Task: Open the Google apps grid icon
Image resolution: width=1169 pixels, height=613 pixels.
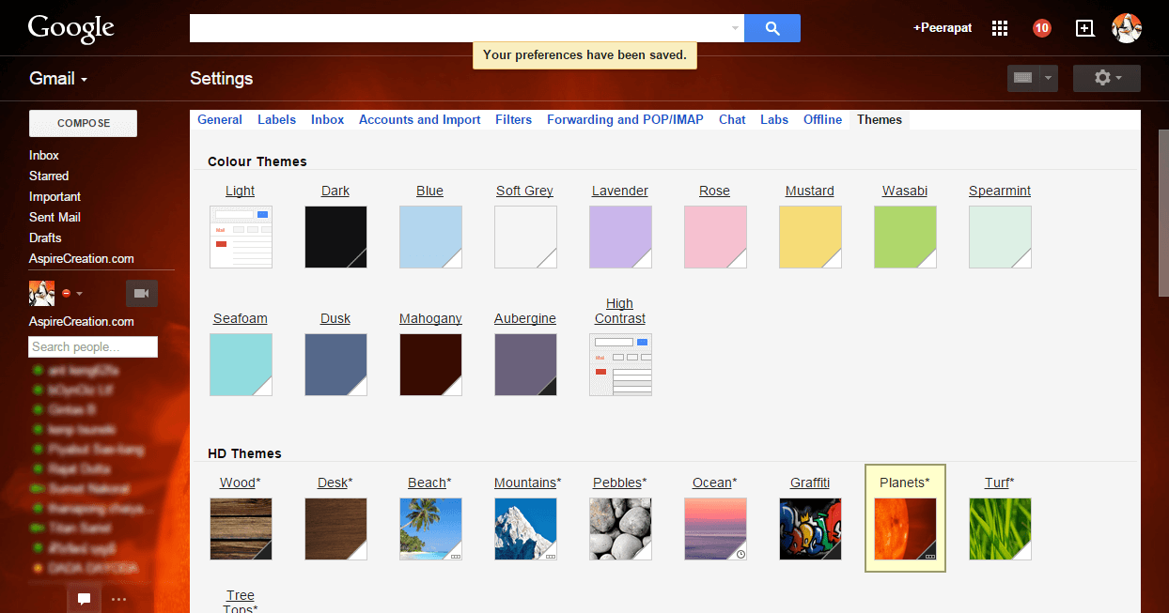Action: (x=1000, y=28)
